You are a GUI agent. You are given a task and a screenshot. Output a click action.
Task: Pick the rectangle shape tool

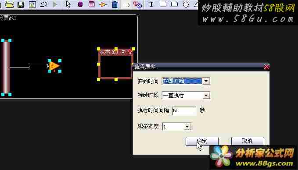[x=163, y=4]
